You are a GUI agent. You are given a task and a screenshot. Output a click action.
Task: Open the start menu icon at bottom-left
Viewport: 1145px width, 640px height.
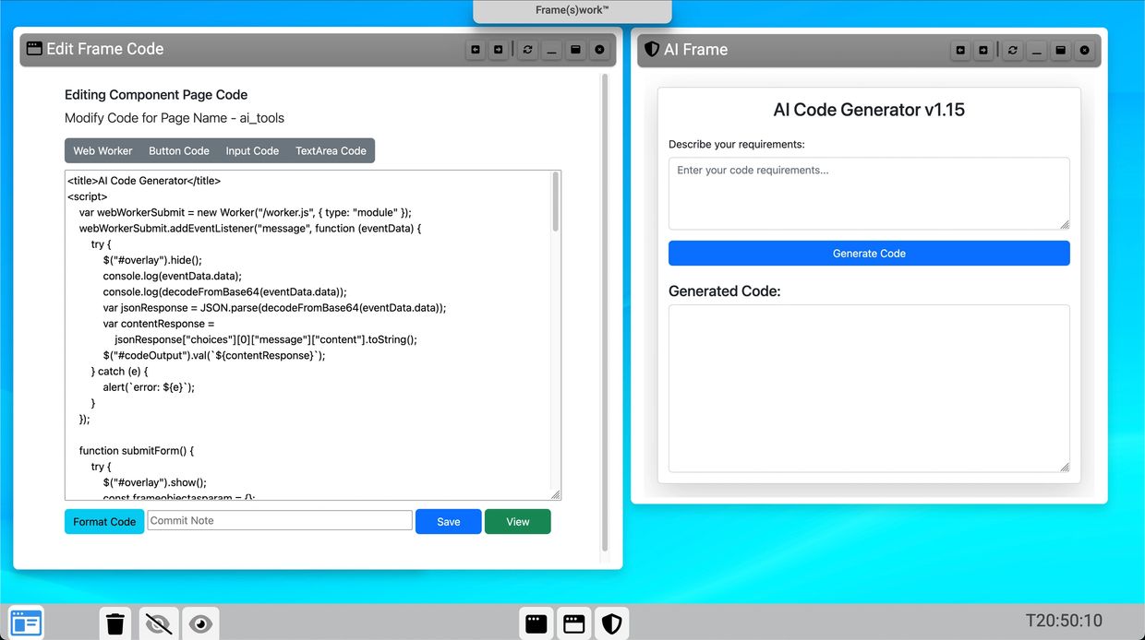(x=26, y=623)
